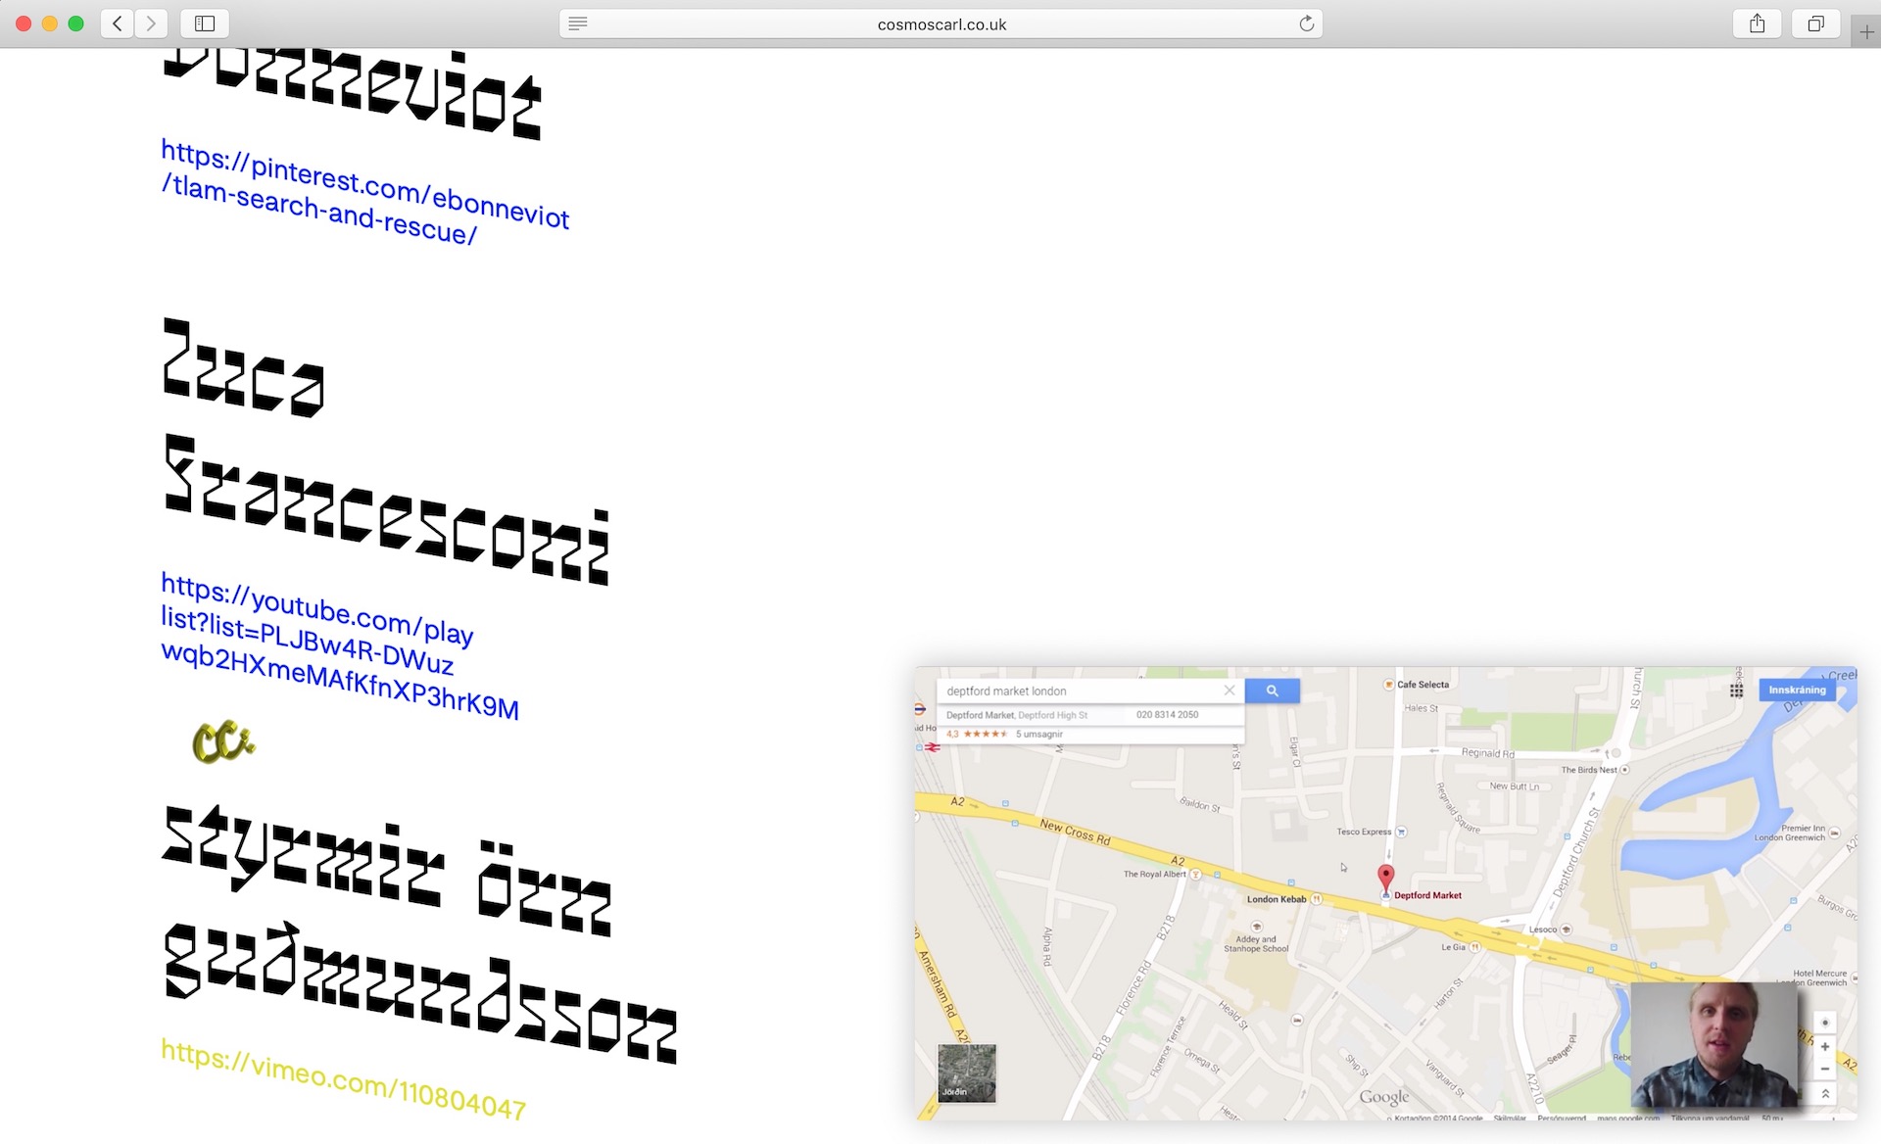Show all tabs overview
The image size is (1881, 1144).
(1815, 24)
